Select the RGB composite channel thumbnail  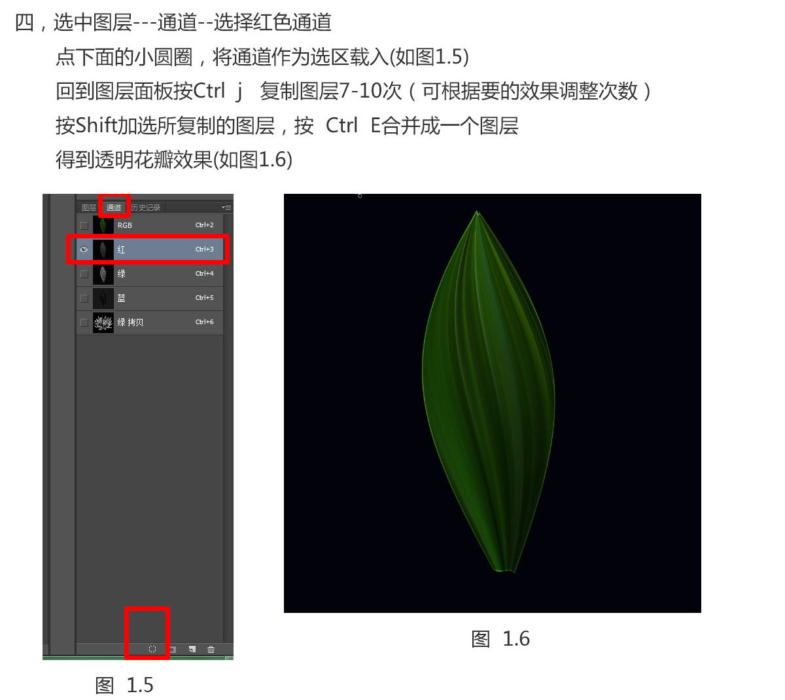(x=103, y=225)
